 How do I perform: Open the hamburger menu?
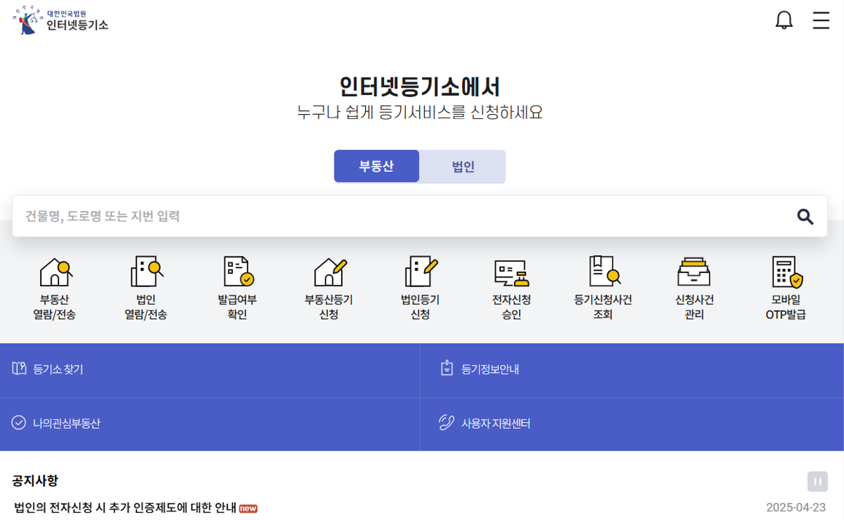click(x=821, y=20)
